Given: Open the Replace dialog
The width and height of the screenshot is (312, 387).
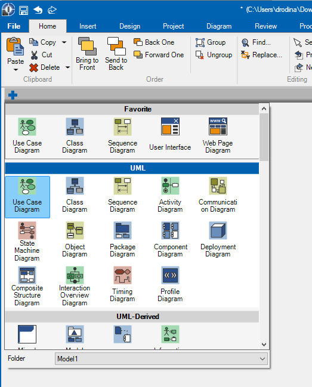Looking at the screenshot, I should coord(261,55).
